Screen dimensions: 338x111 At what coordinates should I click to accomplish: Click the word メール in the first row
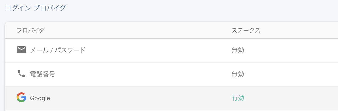coord(39,50)
